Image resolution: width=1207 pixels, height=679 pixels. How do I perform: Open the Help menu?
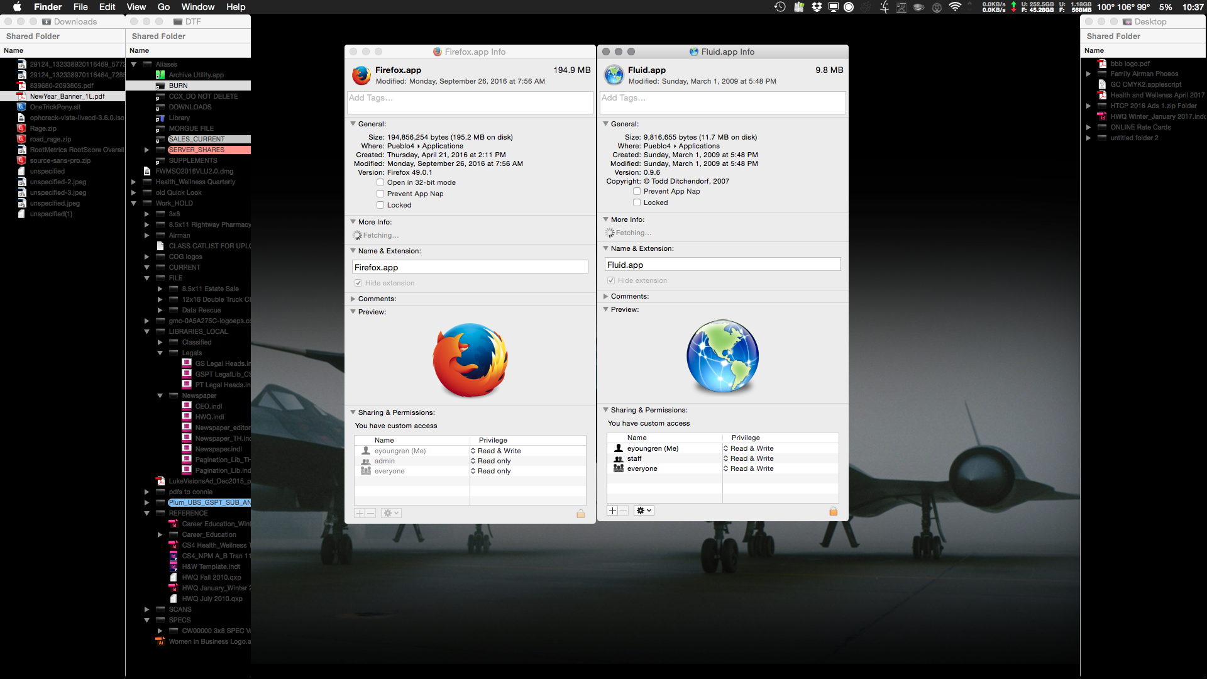click(x=236, y=7)
